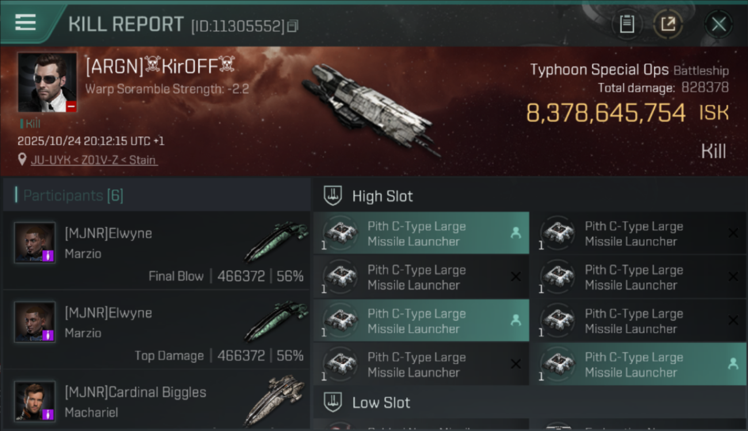Select the Participants tab header
This screenshot has height=431, width=748.
click(x=72, y=195)
